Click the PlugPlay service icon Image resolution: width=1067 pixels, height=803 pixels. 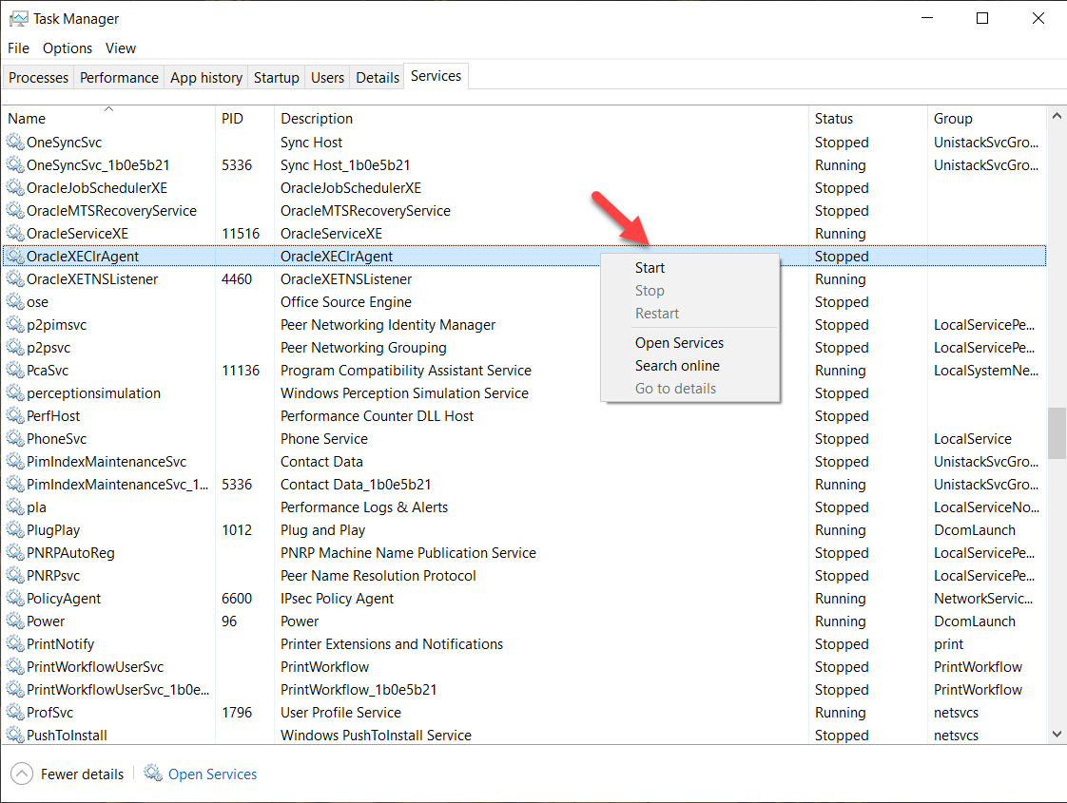click(15, 529)
